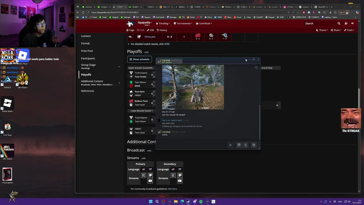Open the Windows Start menu

coord(151,202)
